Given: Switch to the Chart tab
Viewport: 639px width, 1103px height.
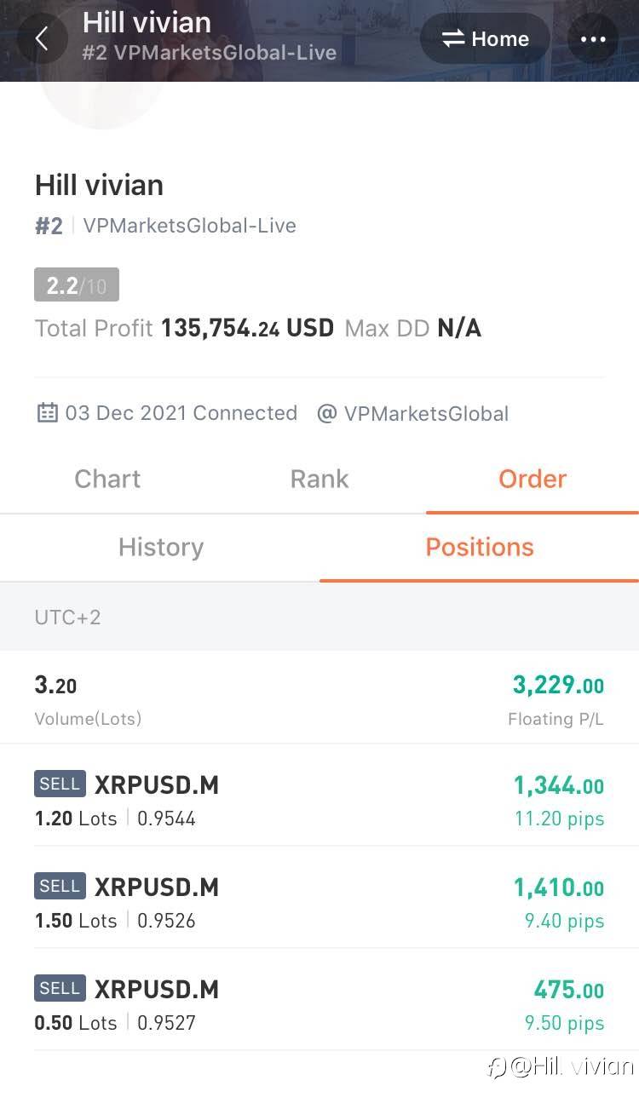Looking at the screenshot, I should point(107,479).
